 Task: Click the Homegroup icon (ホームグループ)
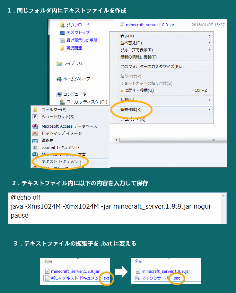point(59,79)
